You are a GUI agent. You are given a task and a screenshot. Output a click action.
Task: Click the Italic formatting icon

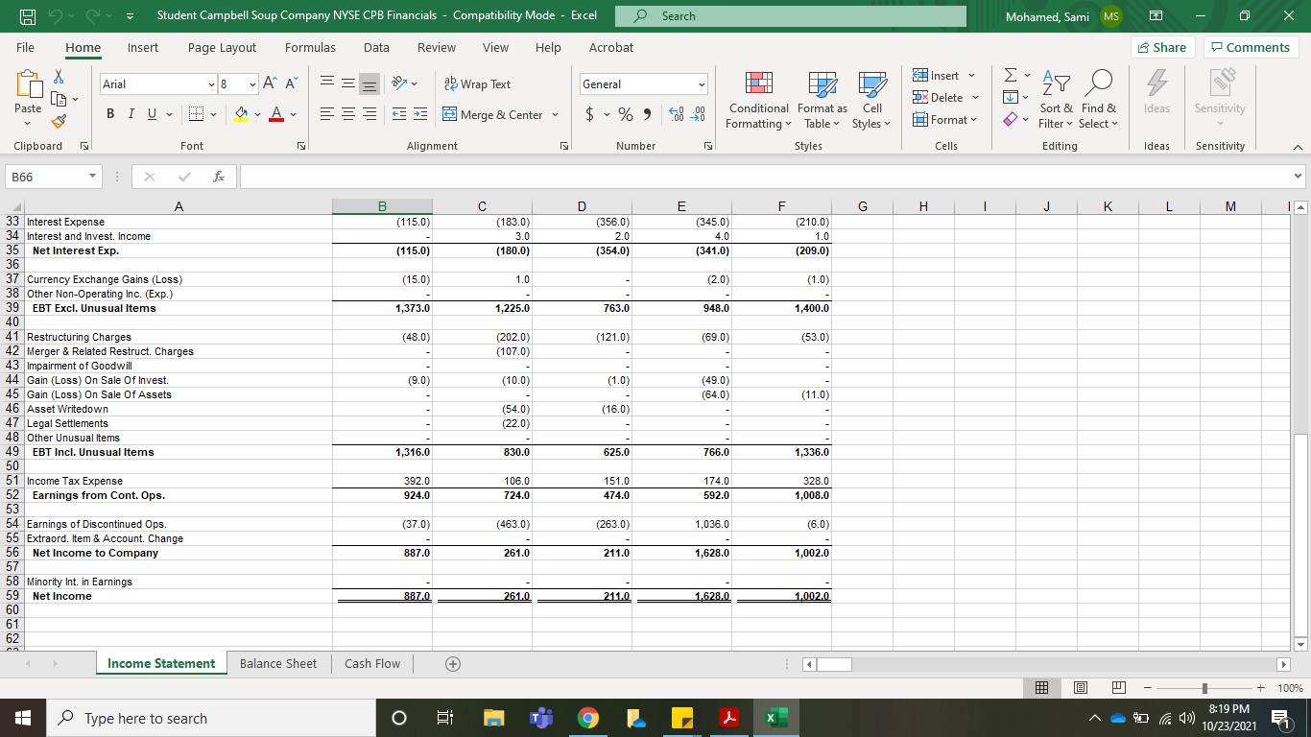click(131, 113)
